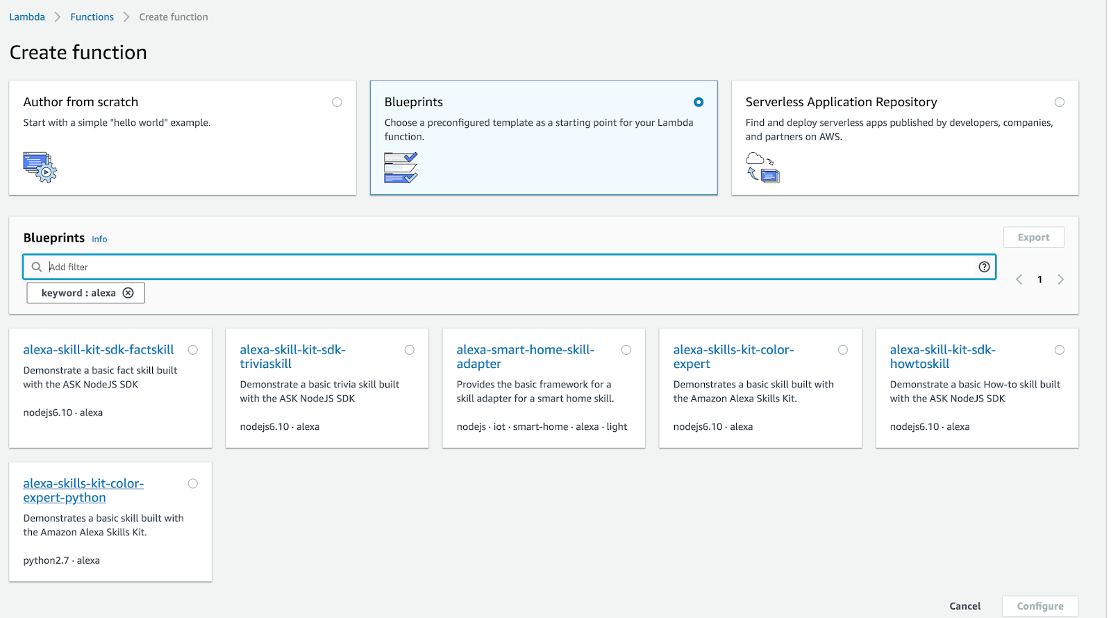Click 'Demonstrate a basic trivia skill' description
This screenshot has width=1111, height=618.
[319, 391]
